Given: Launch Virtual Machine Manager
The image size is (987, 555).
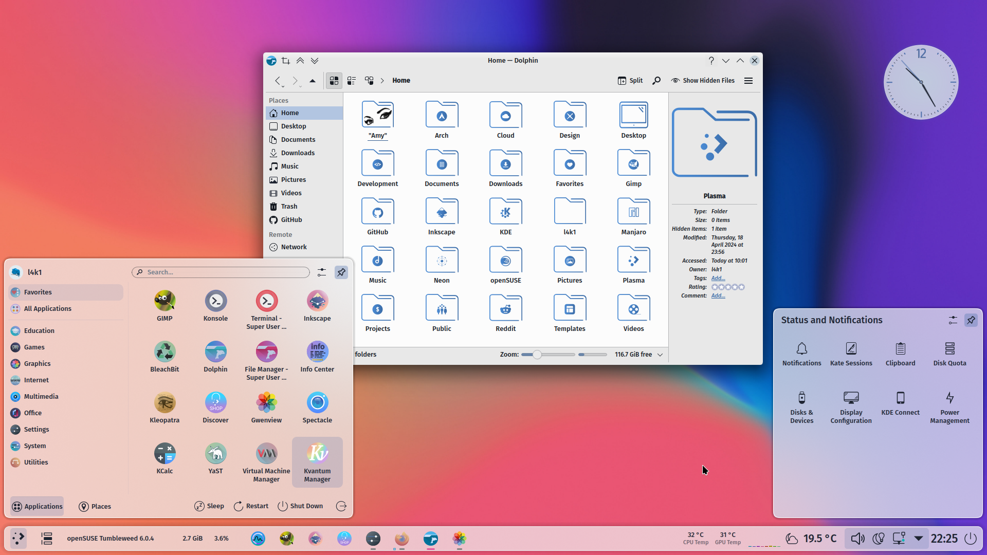Looking at the screenshot, I should 266,462.
